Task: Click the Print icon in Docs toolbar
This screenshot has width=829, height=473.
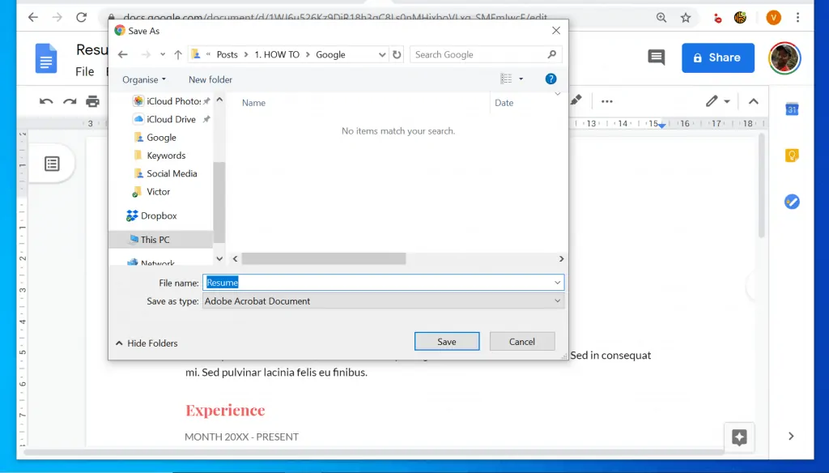Action: (x=91, y=100)
